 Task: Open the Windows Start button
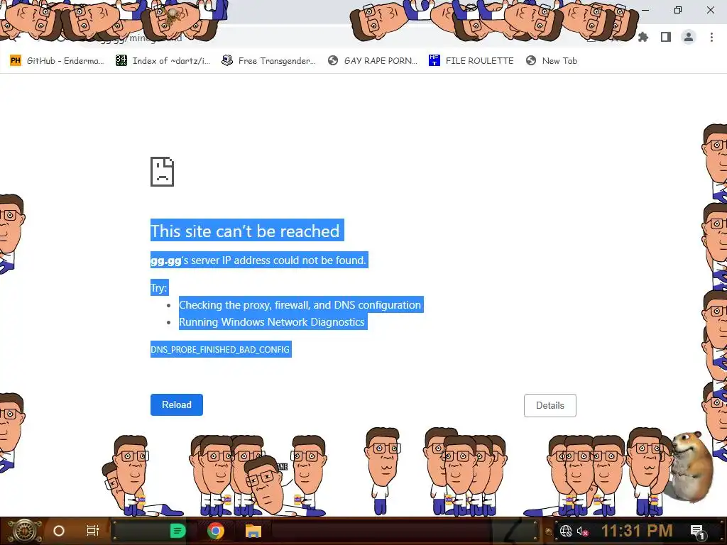(x=24, y=531)
